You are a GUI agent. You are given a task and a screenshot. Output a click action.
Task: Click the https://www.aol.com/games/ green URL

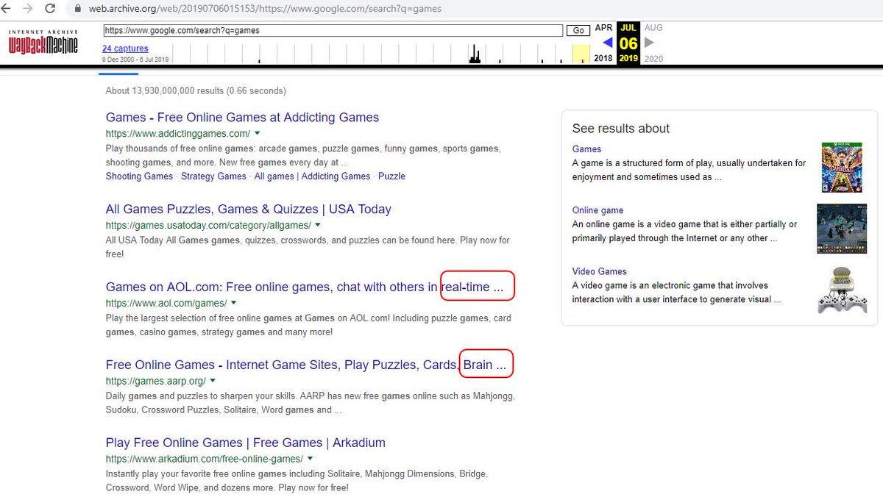tap(166, 303)
